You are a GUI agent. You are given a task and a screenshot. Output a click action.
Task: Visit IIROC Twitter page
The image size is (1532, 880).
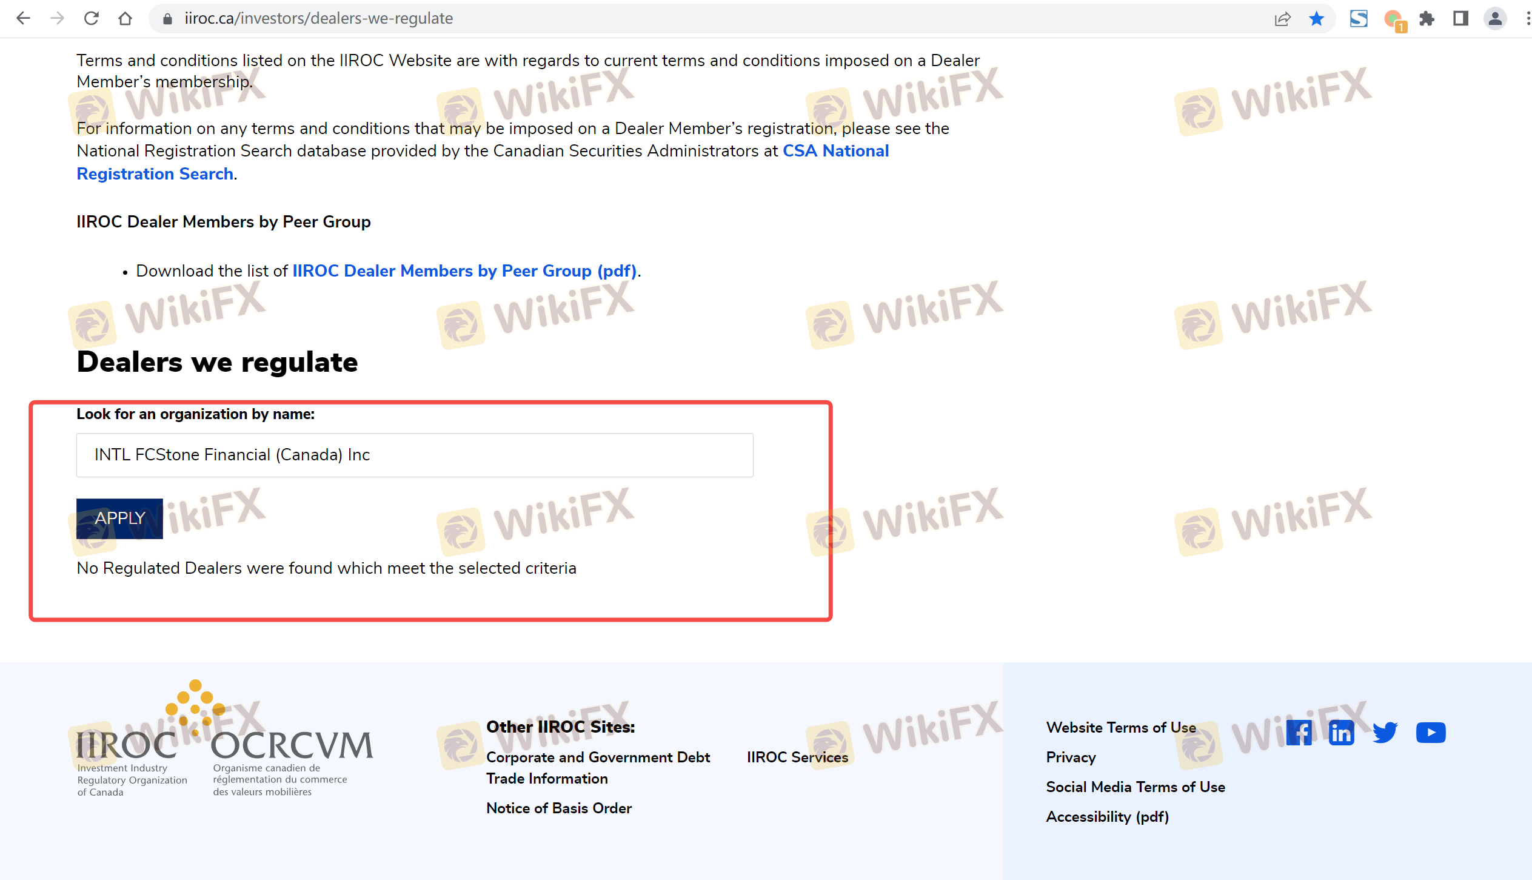(x=1385, y=733)
